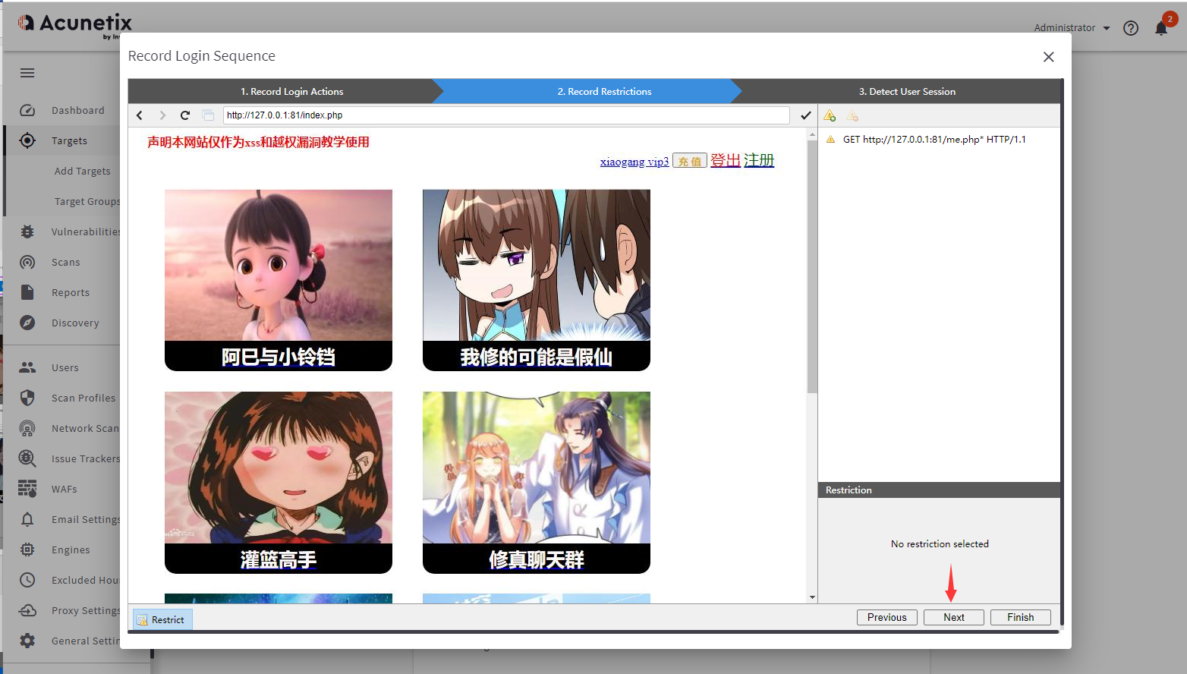Click the Dashboard gauge icon
The height and width of the screenshot is (674, 1187).
coord(27,110)
